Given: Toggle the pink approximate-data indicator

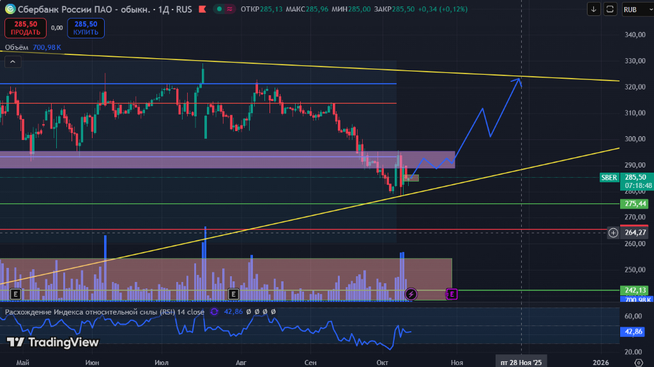Looking at the screenshot, I should pyautogui.click(x=229, y=10).
